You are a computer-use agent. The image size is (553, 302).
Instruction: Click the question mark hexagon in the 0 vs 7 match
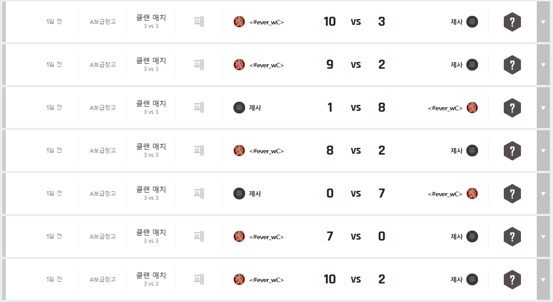[x=512, y=193]
